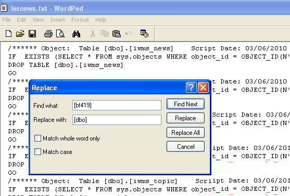The width and height of the screenshot is (290, 196).
Task: Open Print Preview from the toolbar
Action: (60, 34)
